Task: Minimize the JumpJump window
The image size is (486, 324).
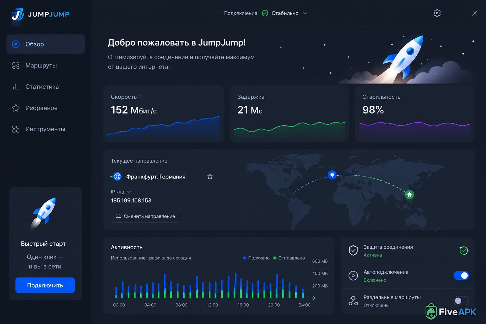Action: pyautogui.click(x=456, y=13)
